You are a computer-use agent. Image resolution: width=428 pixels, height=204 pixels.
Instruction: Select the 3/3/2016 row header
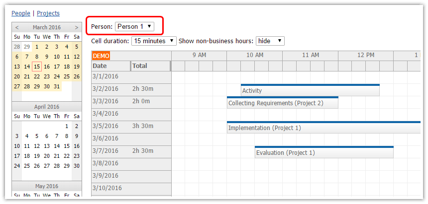point(131,102)
